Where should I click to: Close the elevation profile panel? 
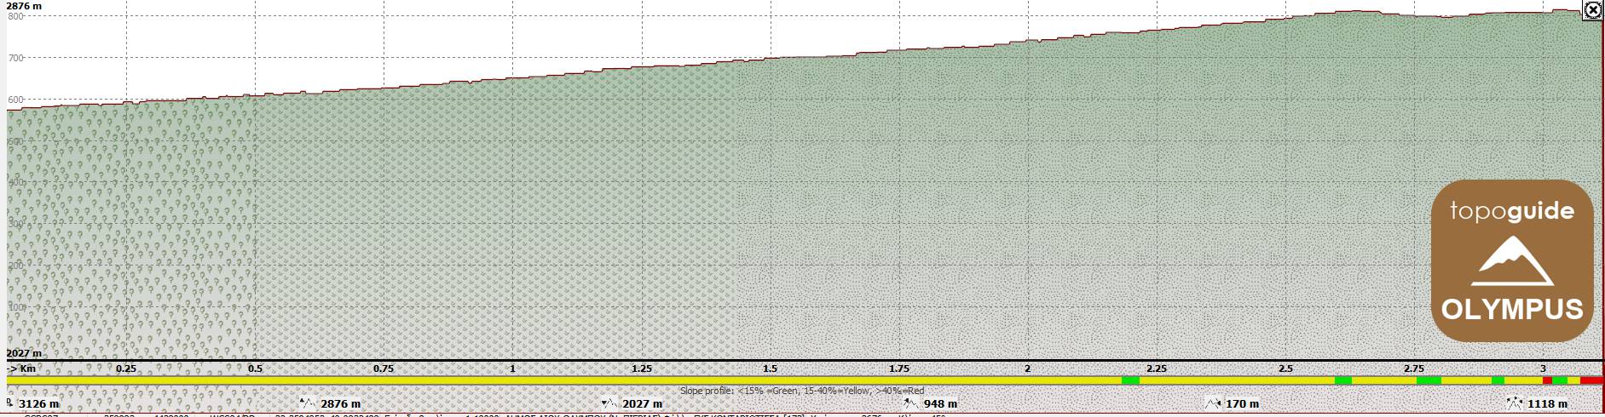(x=1591, y=10)
